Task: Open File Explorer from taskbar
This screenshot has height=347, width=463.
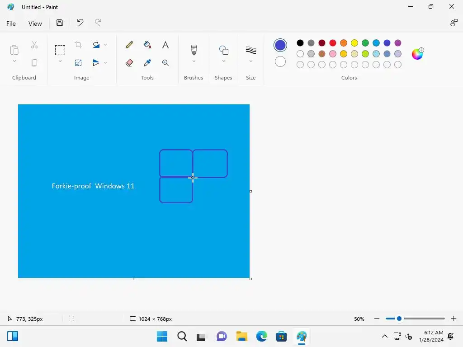Action: coord(241,336)
